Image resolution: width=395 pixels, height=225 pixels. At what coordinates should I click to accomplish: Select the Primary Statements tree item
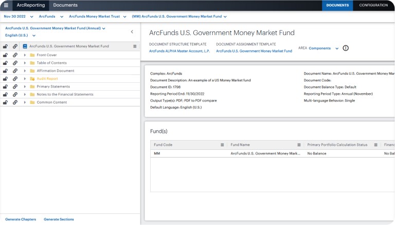point(53,86)
